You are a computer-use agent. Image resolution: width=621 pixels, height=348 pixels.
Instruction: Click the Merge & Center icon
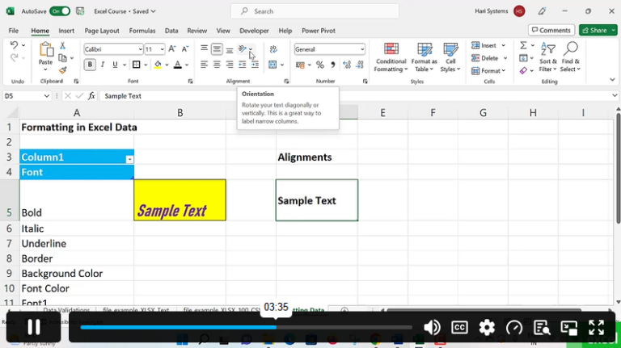(272, 65)
